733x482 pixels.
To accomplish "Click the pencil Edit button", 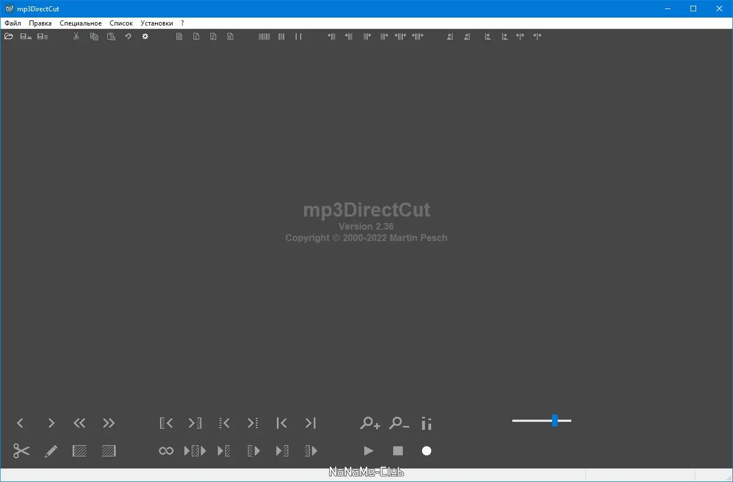I will pyautogui.click(x=51, y=451).
